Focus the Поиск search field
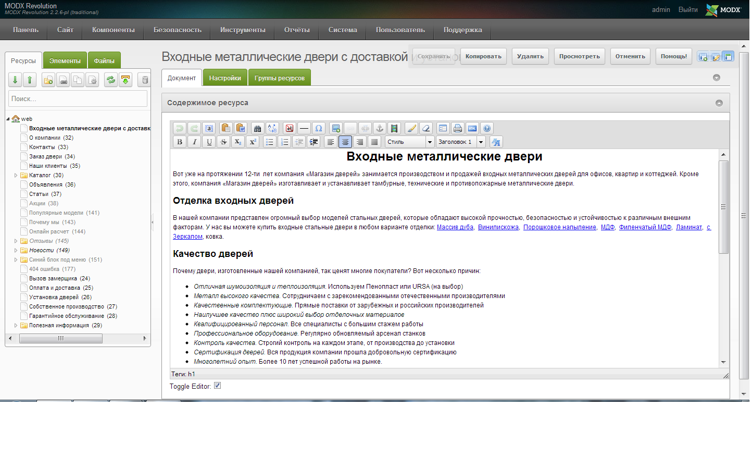The width and height of the screenshot is (752, 469). pyautogui.click(x=78, y=98)
